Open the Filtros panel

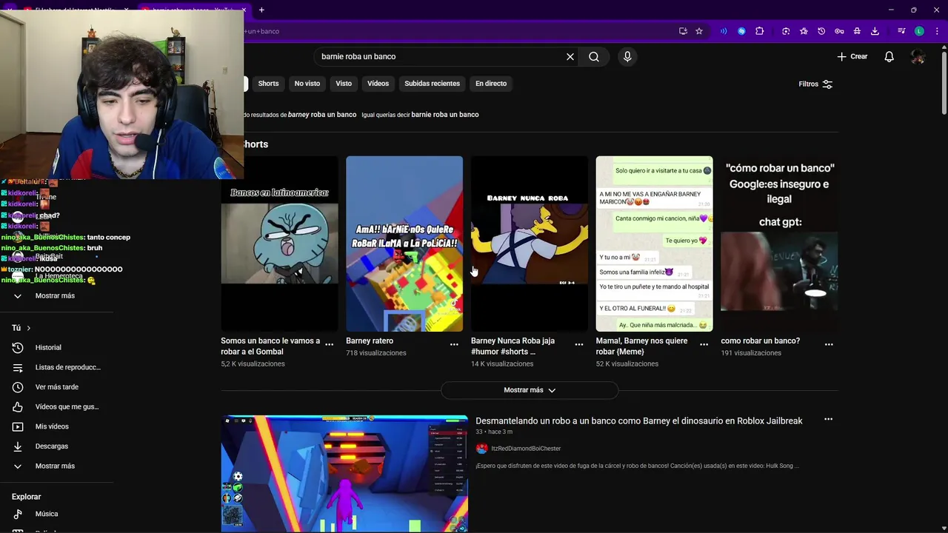pos(815,84)
